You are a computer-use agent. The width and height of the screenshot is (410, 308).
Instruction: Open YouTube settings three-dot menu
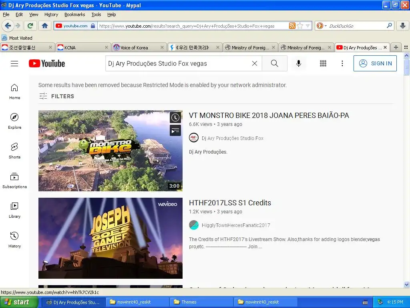(x=342, y=63)
